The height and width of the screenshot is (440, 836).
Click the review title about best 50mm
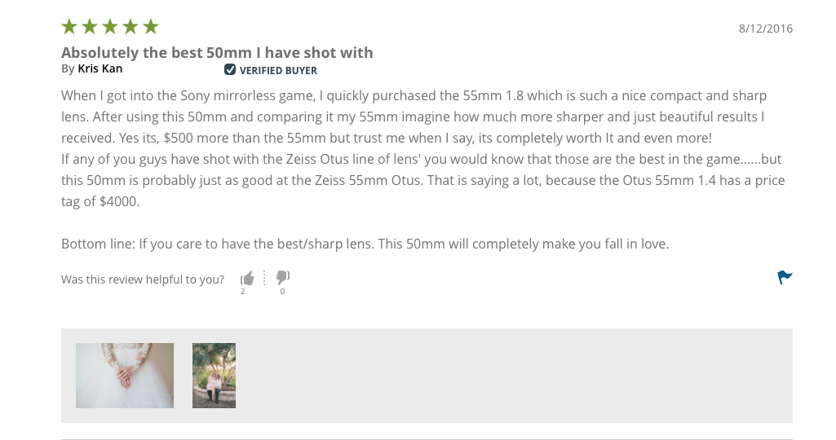(x=217, y=53)
